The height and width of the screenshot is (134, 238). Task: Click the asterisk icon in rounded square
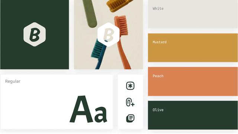point(130,86)
